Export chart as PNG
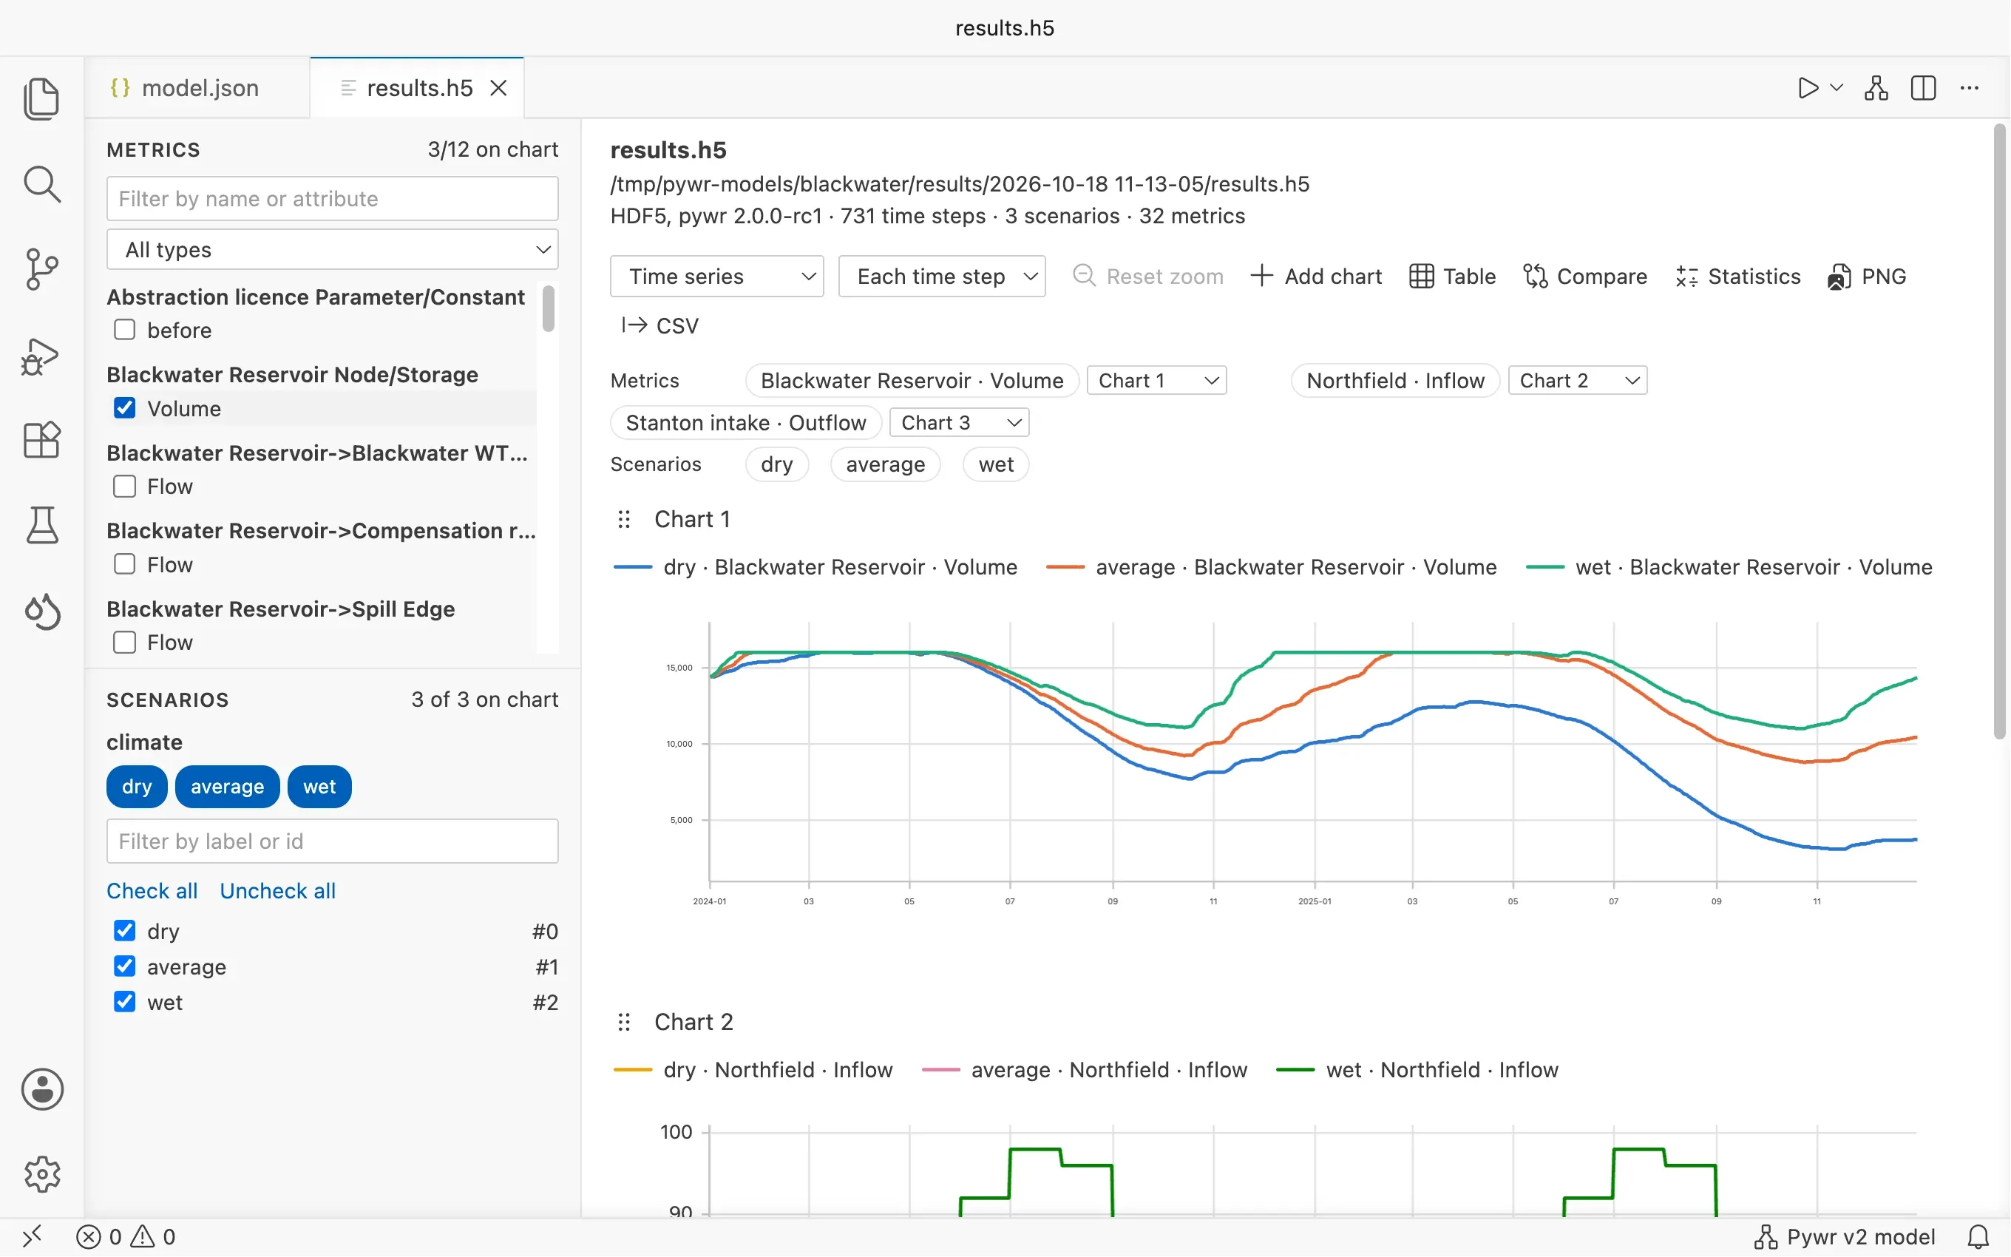This screenshot has width=2011, height=1257. pyautogui.click(x=1866, y=276)
